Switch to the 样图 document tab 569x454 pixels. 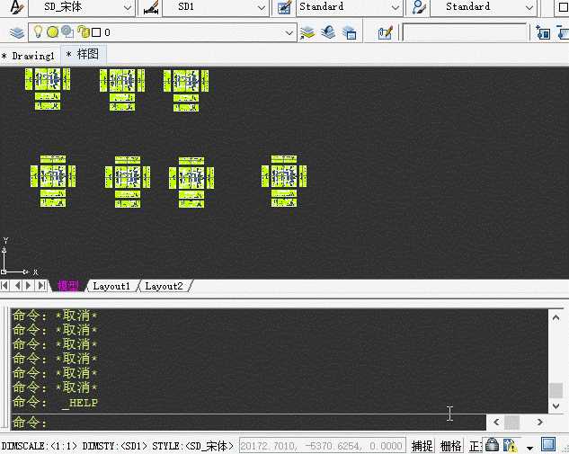point(83,55)
